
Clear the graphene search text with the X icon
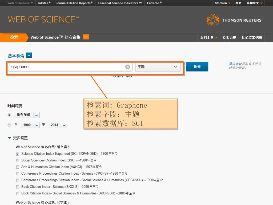tap(127, 67)
